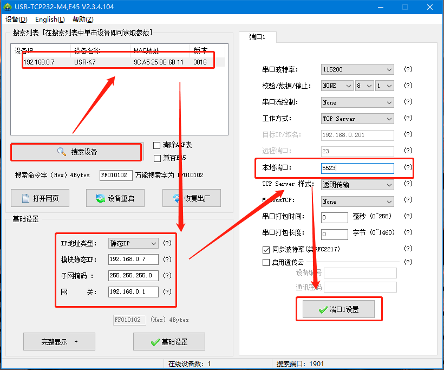444x370 pixels.
Task: Click the Open Webpage document icon
Action: [25, 198]
